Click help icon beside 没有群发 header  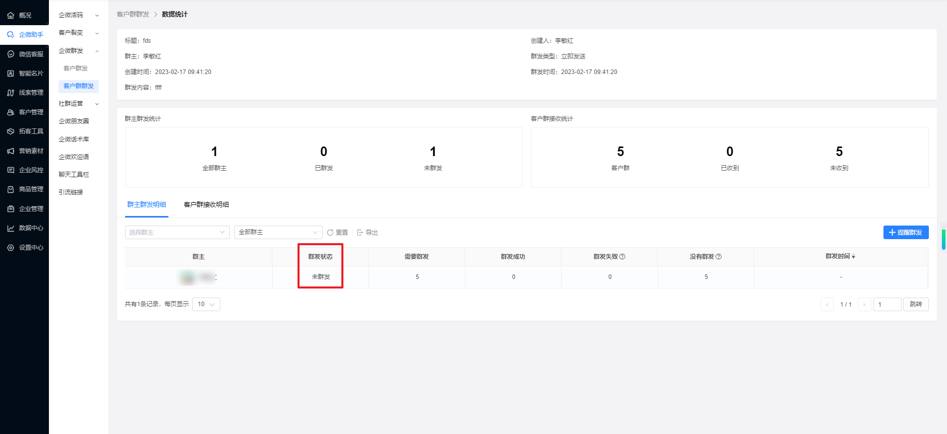pyautogui.click(x=719, y=257)
